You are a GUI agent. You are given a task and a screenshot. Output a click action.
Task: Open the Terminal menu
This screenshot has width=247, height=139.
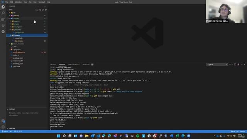pyautogui.click(x=42, y=2)
